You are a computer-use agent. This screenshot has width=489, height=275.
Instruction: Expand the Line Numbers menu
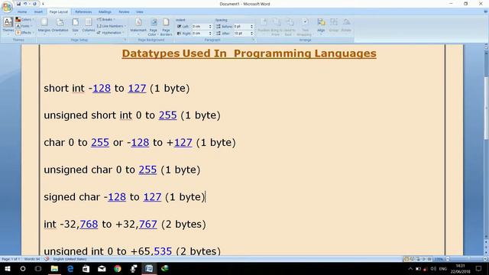(x=111, y=26)
